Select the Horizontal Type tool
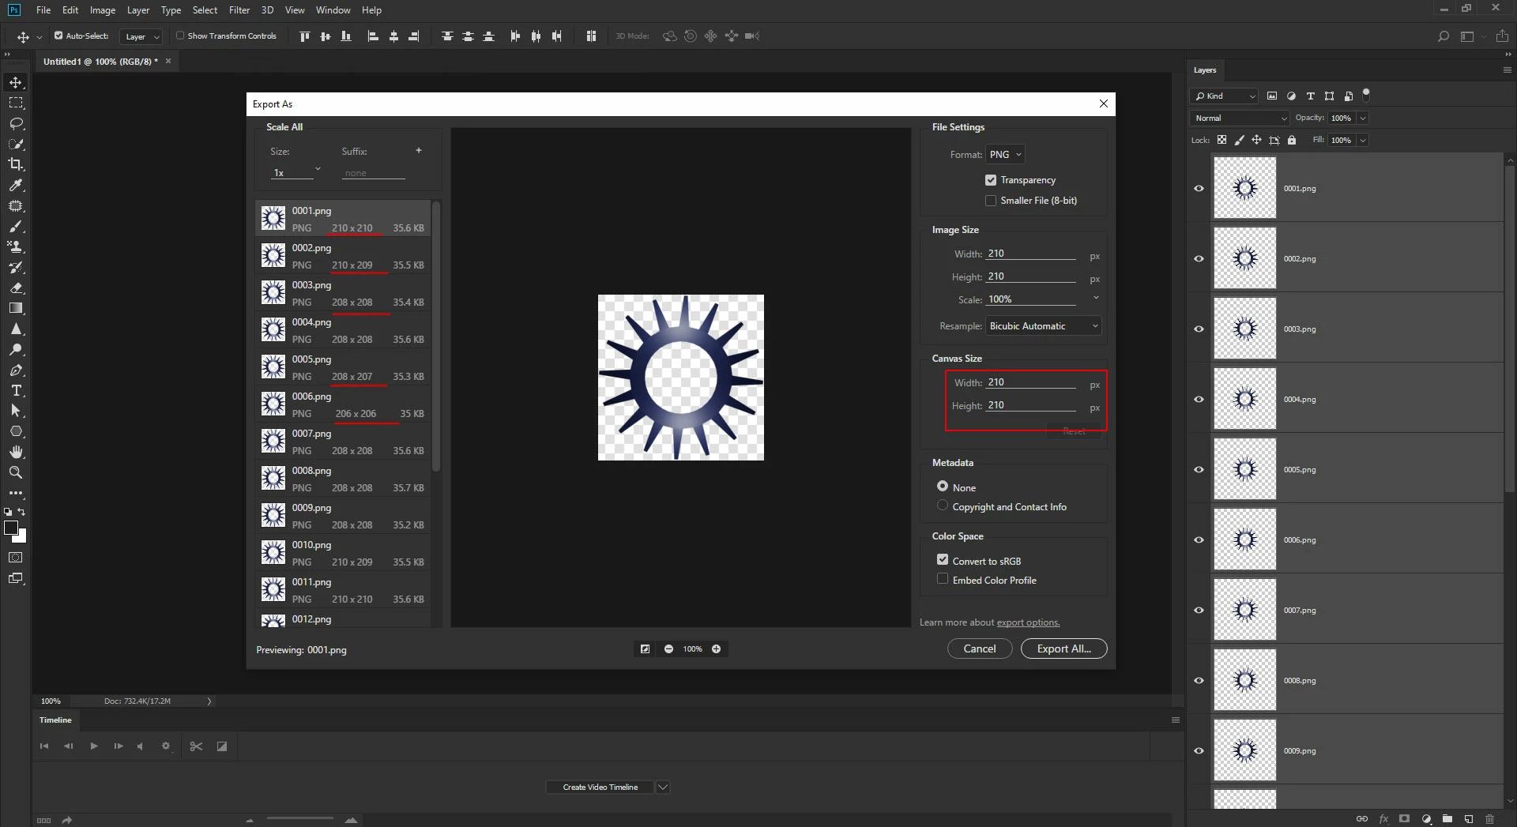The image size is (1517, 827). tap(16, 390)
